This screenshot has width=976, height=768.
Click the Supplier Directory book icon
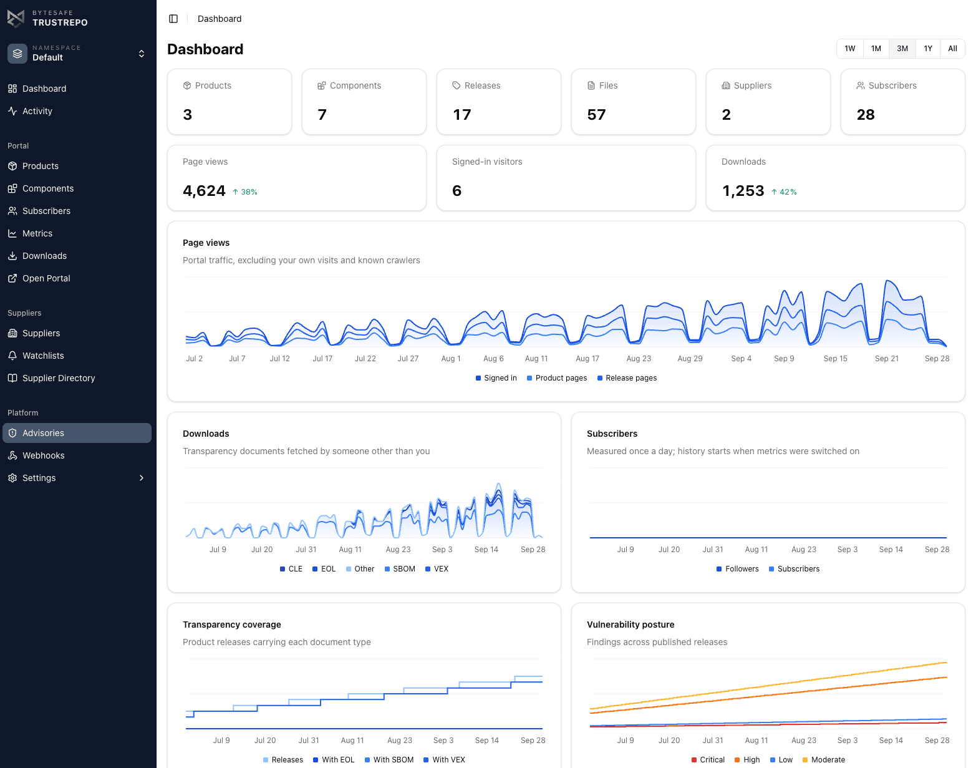tap(12, 378)
